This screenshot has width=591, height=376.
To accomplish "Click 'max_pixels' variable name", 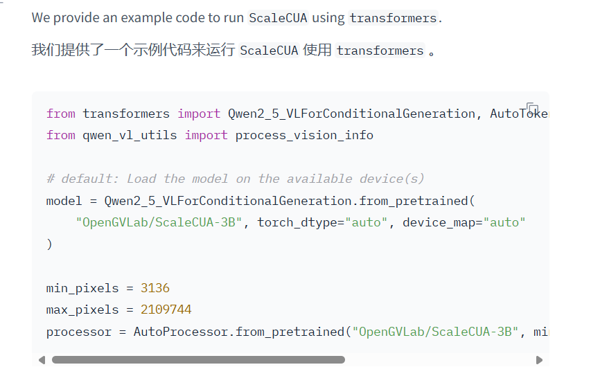I will (x=82, y=310).
